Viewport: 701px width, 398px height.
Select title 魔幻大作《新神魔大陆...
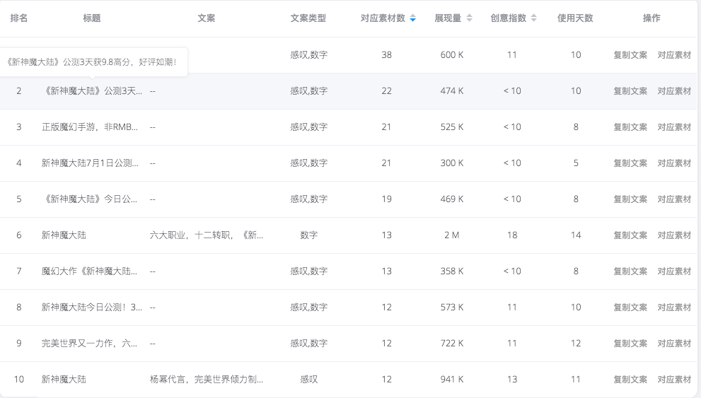[x=89, y=271]
